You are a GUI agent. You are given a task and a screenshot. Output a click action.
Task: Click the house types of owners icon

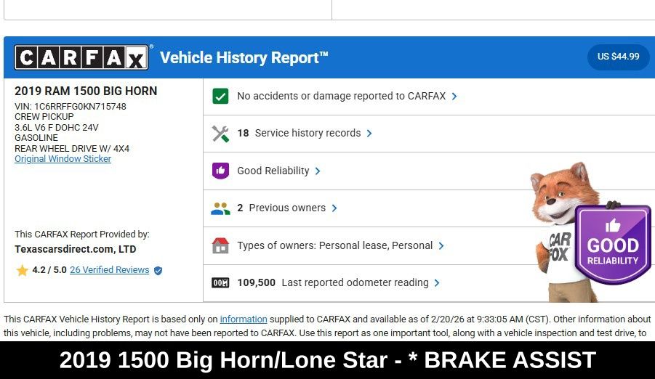point(220,245)
